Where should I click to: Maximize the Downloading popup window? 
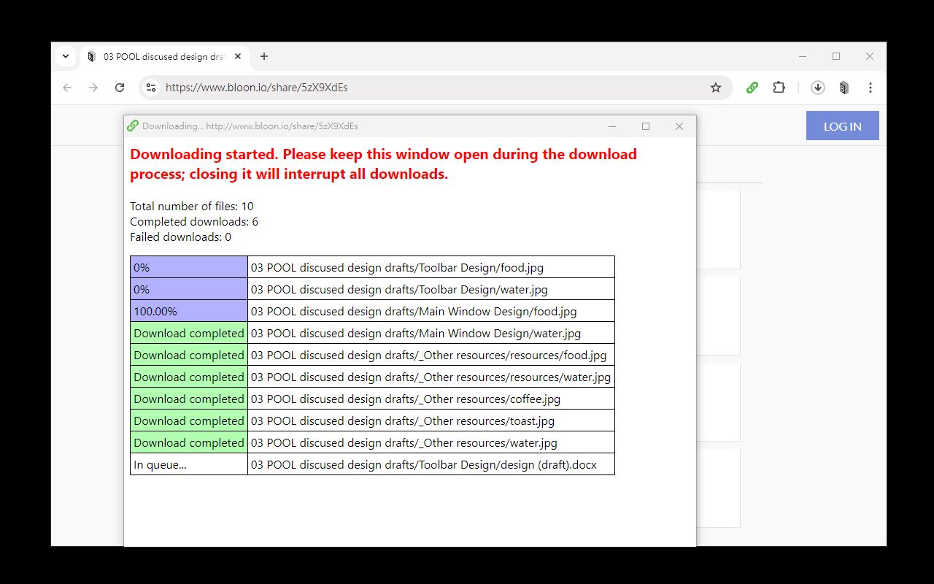pos(646,126)
